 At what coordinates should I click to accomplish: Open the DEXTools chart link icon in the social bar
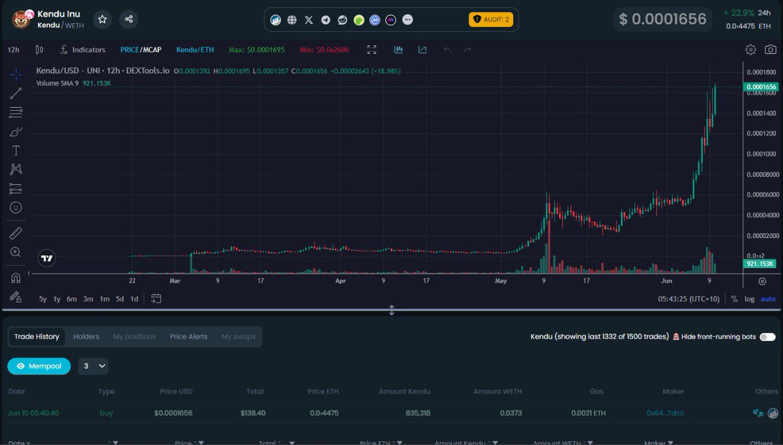[x=275, y=20]
